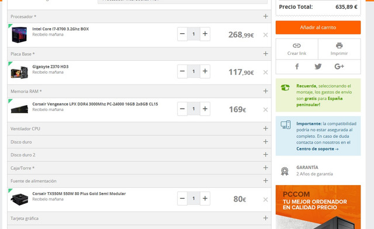Increase quantity of Corsair TX550M power supply
This screenshot has height=229, width=374.
(x=205, y=199)
